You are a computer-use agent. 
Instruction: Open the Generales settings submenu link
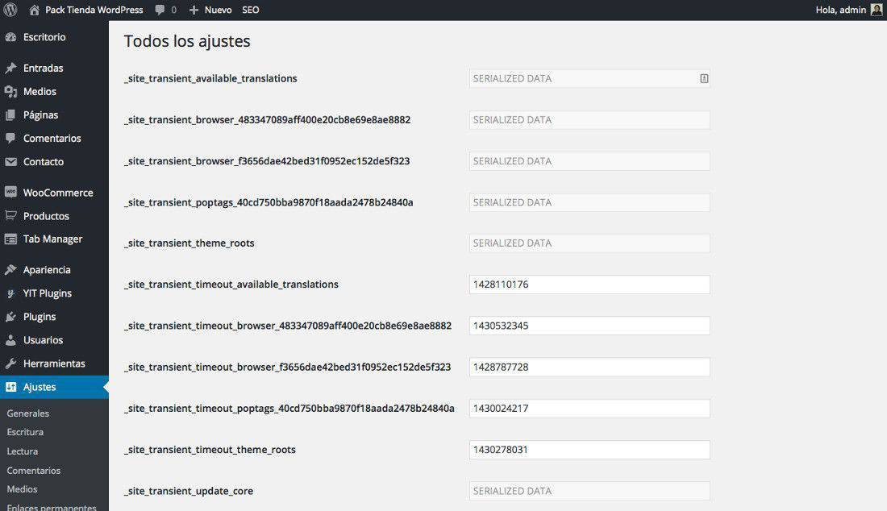tap(27, 413)
